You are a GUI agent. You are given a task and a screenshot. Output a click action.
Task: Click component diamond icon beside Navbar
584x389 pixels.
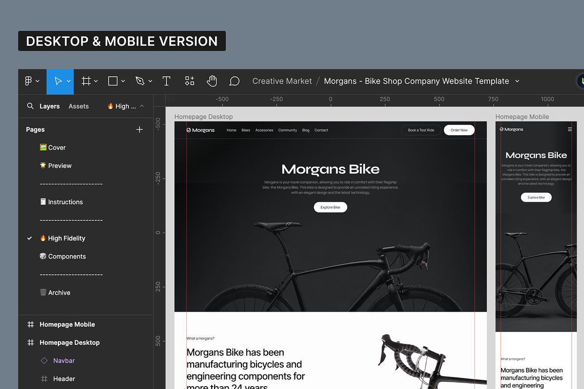click(44, 360)
